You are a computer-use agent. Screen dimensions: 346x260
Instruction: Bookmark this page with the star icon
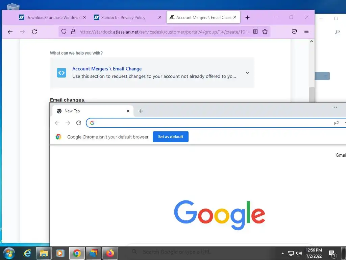265,31
